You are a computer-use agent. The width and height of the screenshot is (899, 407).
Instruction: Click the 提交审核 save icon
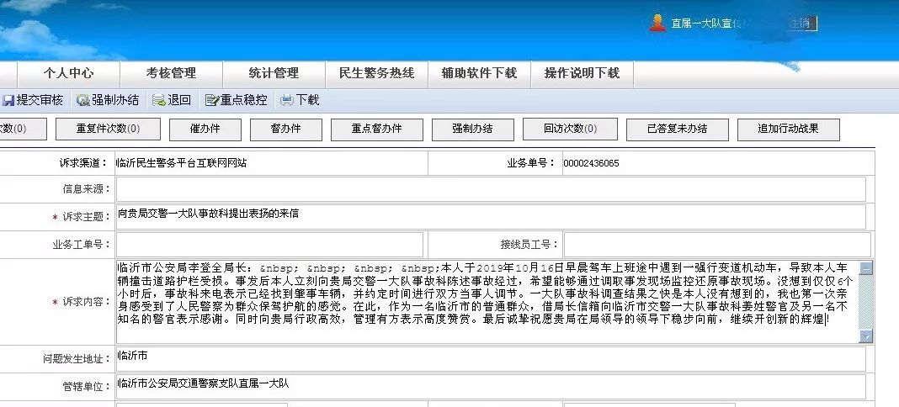click(8, 101)
